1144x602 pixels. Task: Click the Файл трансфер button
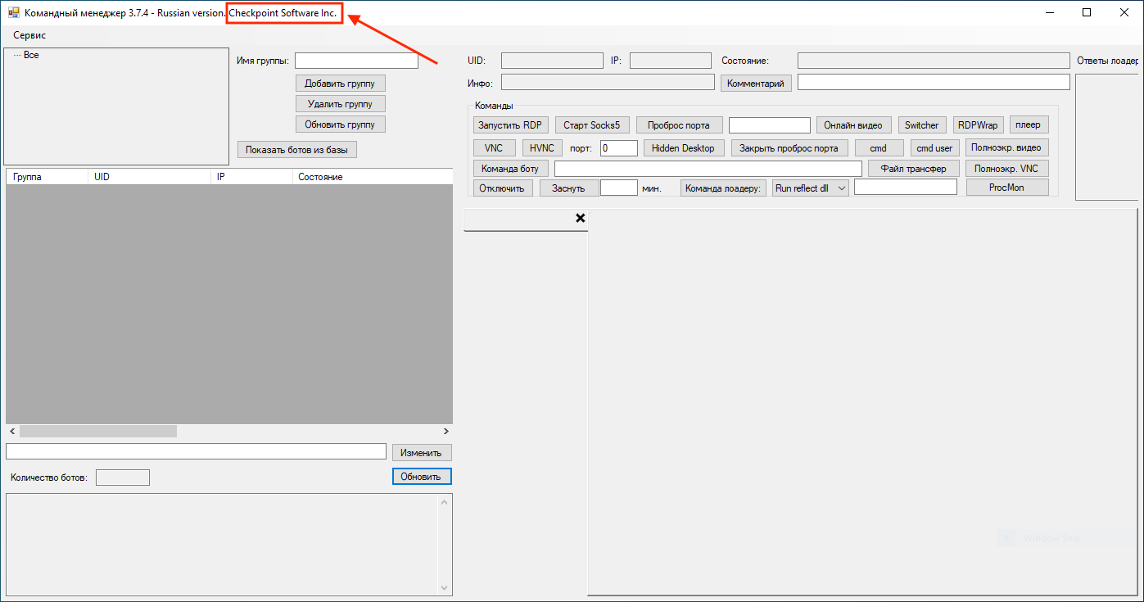point(913,169)
